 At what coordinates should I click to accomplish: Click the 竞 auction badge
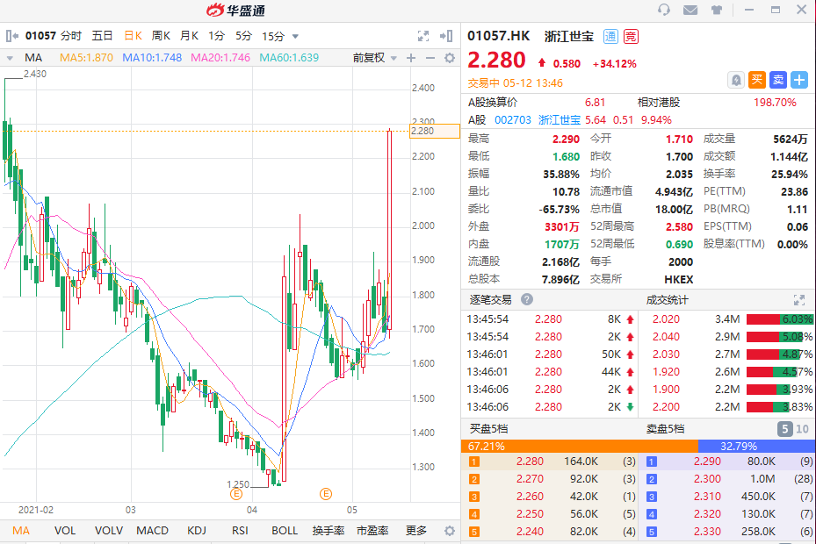pyautogui.click(x=631, y=36)
